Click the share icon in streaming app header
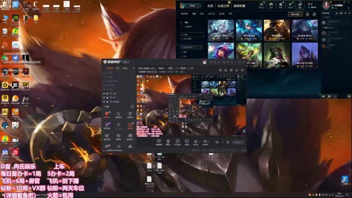Viewport: 352px width, 198px height. click(242, 70)
